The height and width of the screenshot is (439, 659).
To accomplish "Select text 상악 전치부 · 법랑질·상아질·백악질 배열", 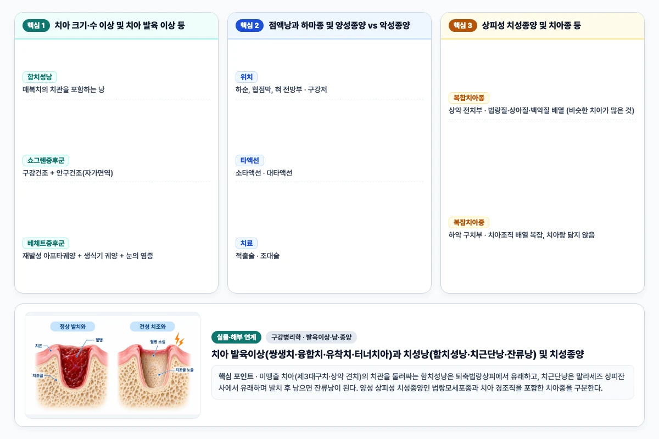I will [x=506, y=110].
